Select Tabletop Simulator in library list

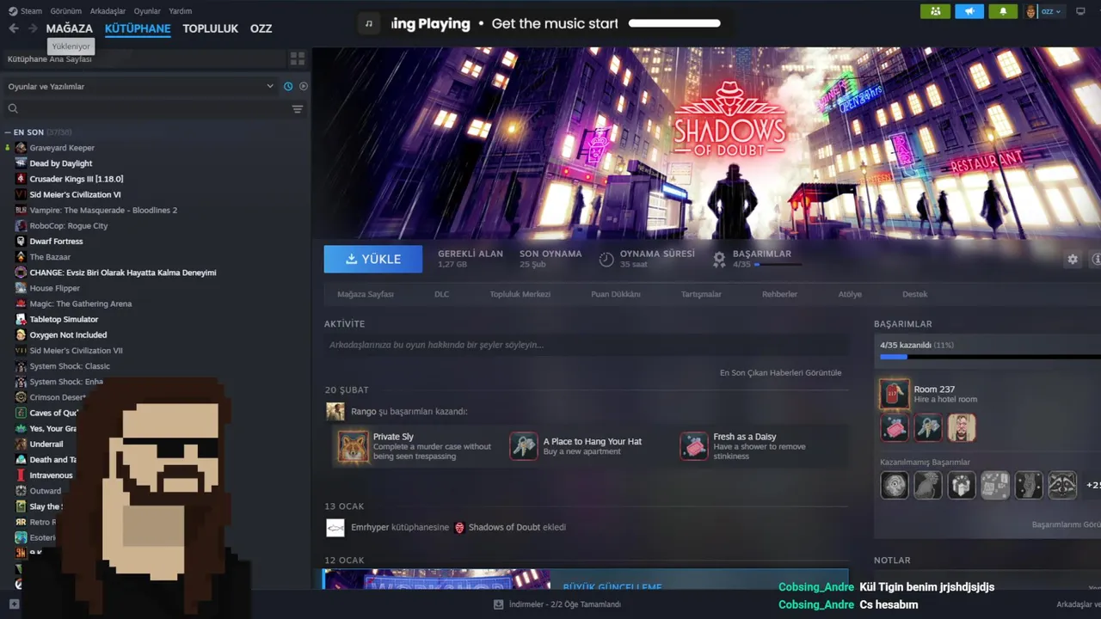64,320
